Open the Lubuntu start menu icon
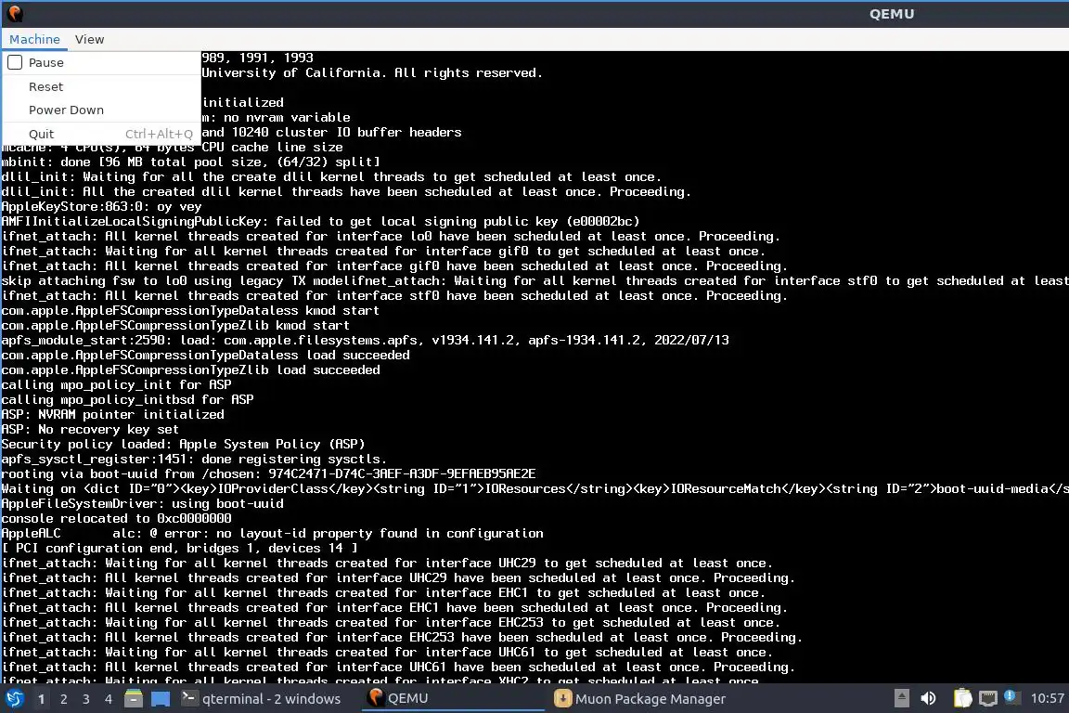This screenshot has width=1069, height=713. [x=14, y=699]
